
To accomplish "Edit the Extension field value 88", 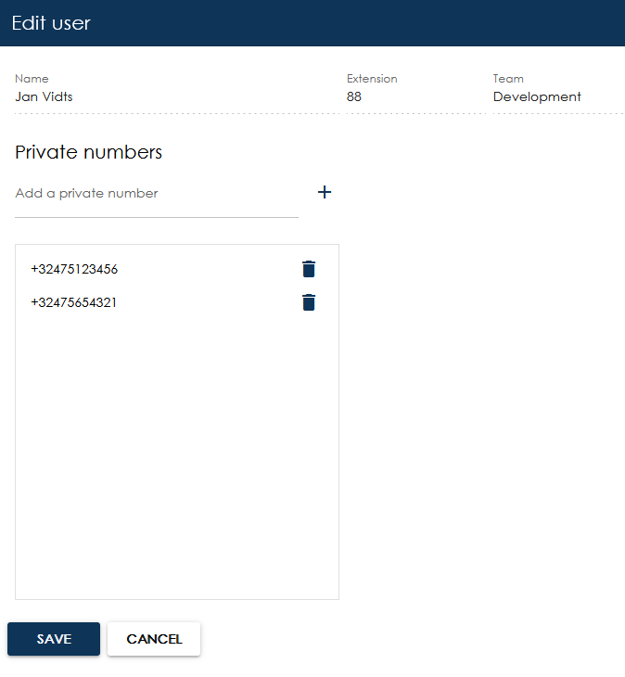I will pyautogui.click(x=415, y=96).
